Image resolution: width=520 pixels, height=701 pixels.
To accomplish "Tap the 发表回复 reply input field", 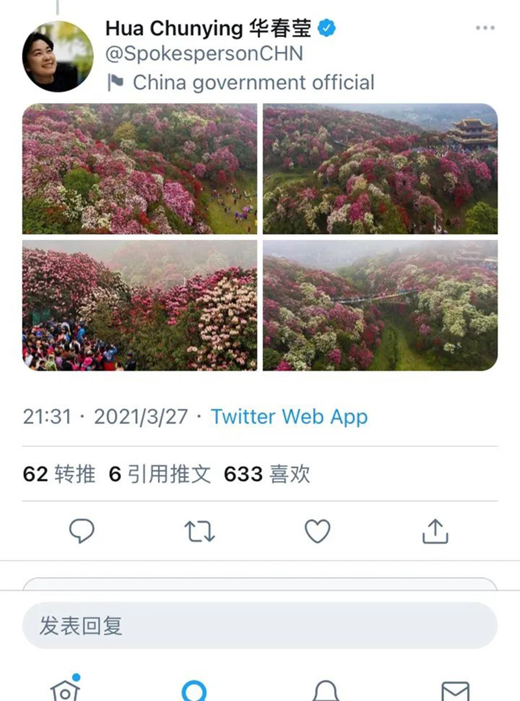I will (x=260, y=626).
